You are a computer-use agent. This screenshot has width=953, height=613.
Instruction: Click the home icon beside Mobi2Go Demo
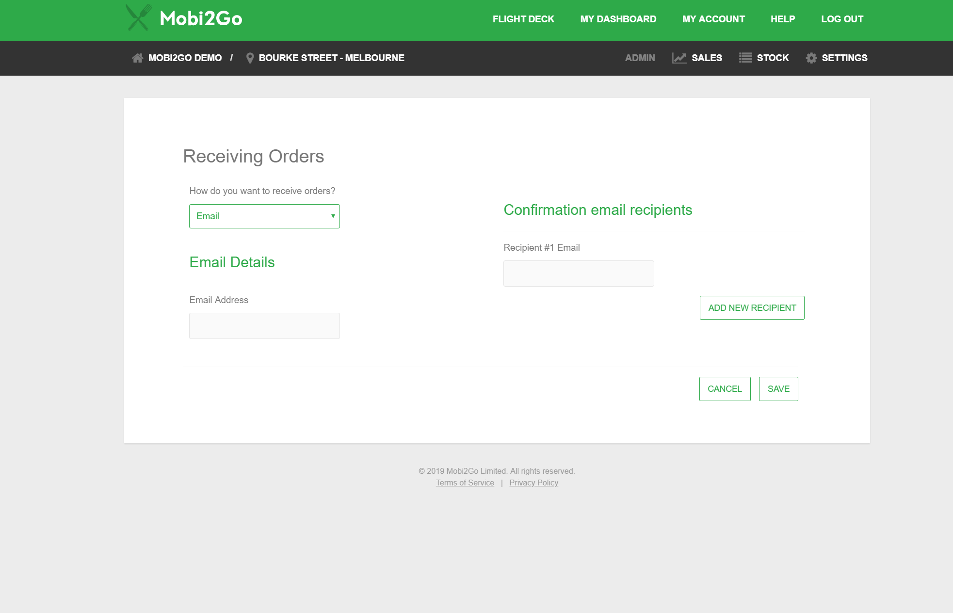pos(138,58)
